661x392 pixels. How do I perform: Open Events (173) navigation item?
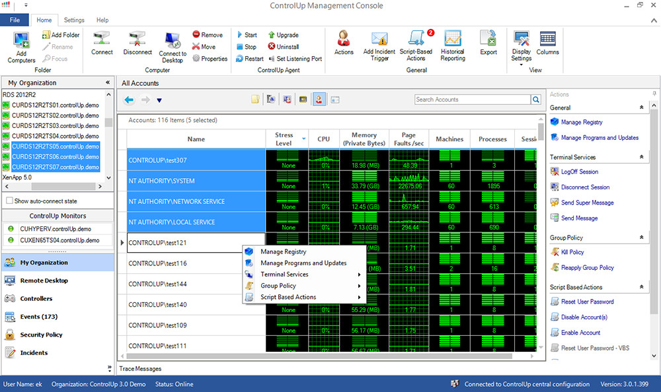(x=58, y=317)
